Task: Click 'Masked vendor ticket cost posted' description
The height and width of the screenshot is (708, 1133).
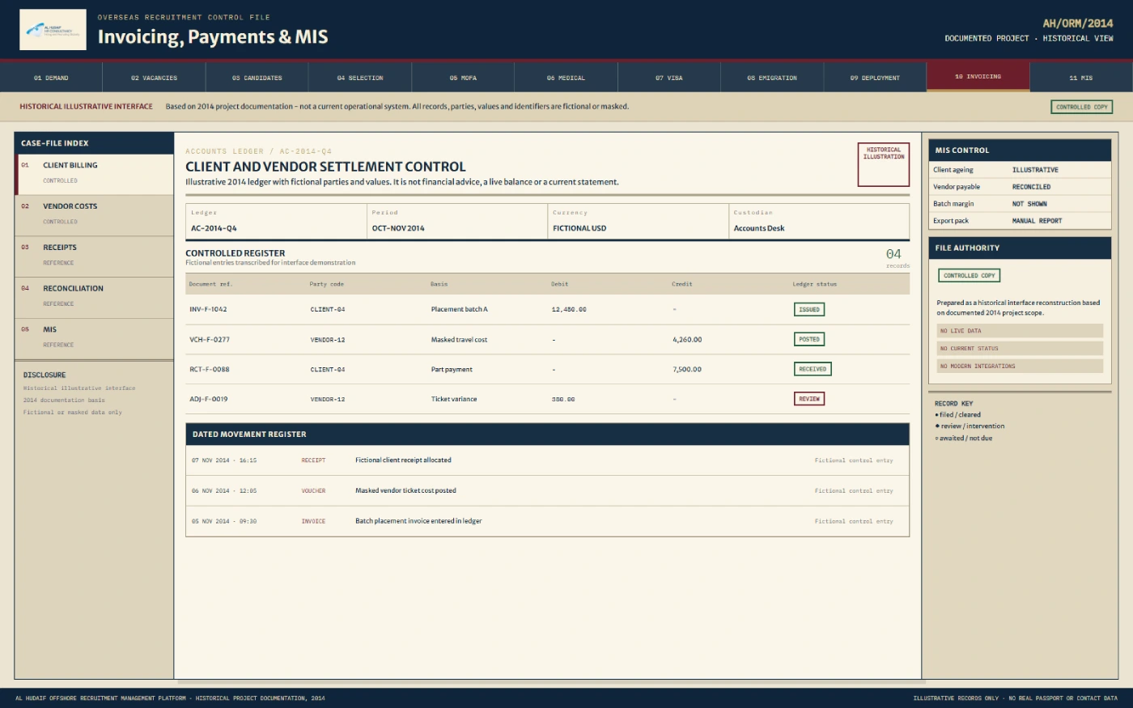Action: [405, 490]
